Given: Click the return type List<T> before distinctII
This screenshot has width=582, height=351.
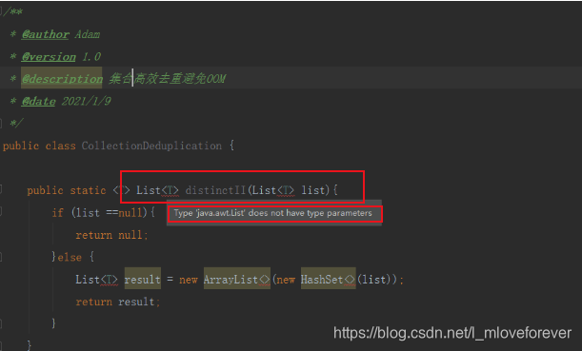Looking at the screenshot, I should 157,190.
